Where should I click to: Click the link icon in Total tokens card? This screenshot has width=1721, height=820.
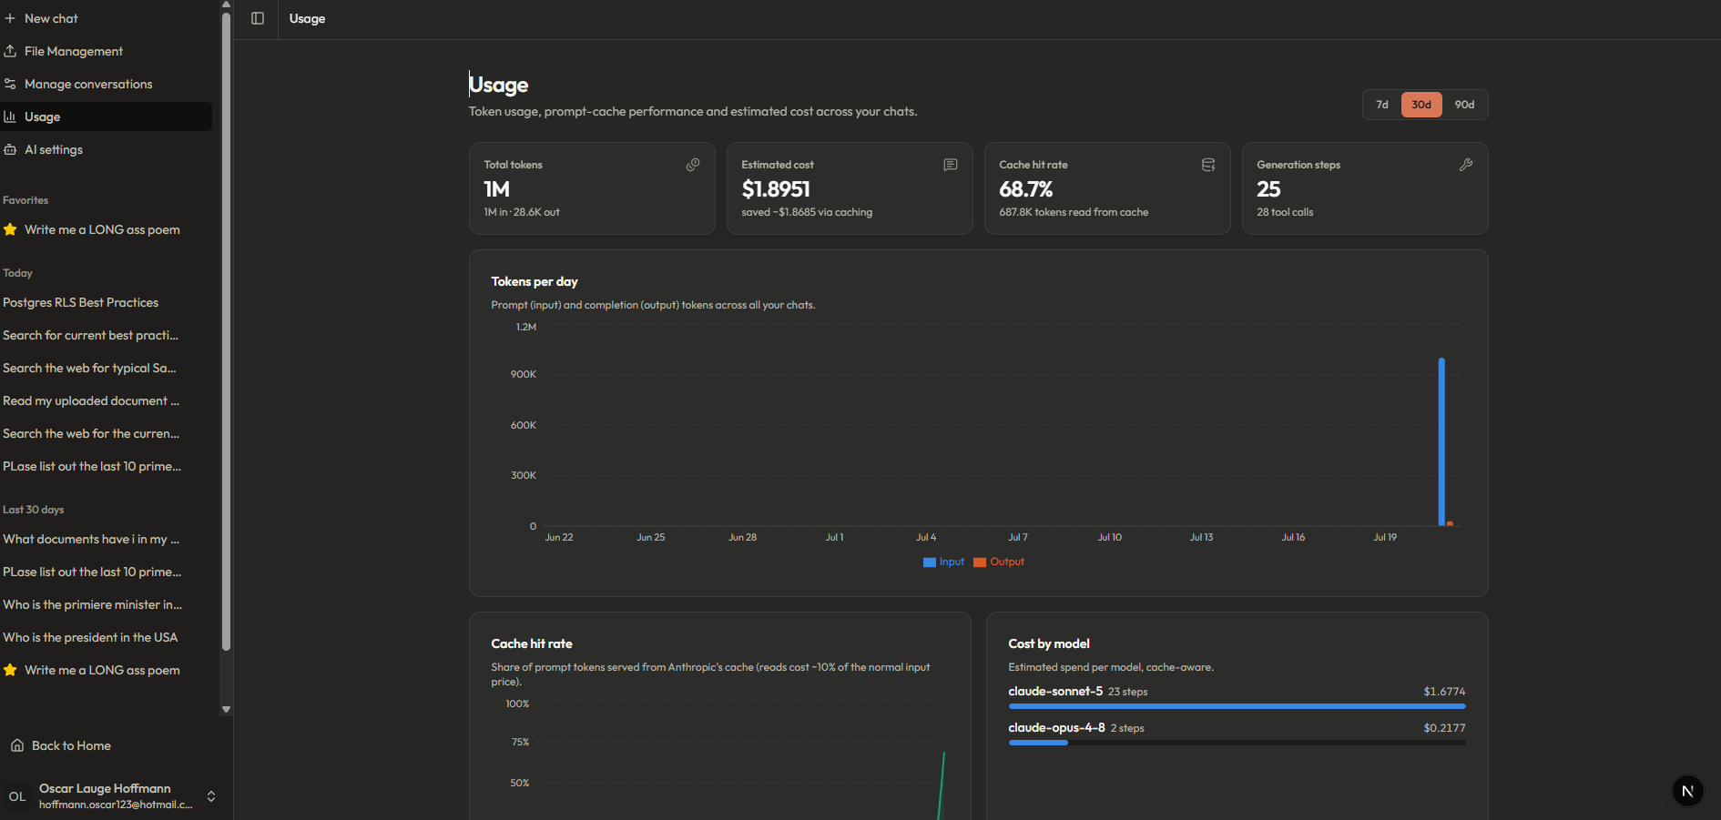coord(693,165)
